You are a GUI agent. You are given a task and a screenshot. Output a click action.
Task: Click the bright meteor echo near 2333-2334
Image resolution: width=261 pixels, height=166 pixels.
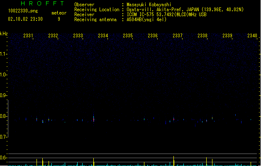pyautogui.click(x=93, y=118)
